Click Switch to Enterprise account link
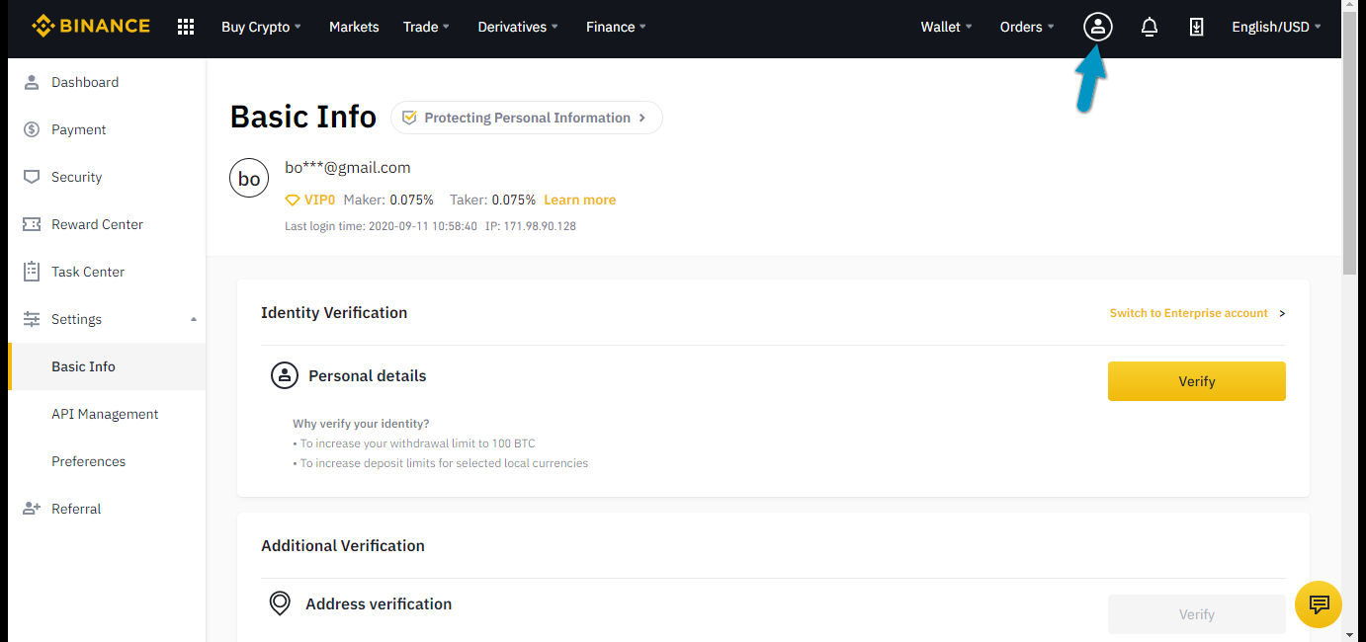The height and width of the screenshot is (642, 1366). coord(1188,313)
